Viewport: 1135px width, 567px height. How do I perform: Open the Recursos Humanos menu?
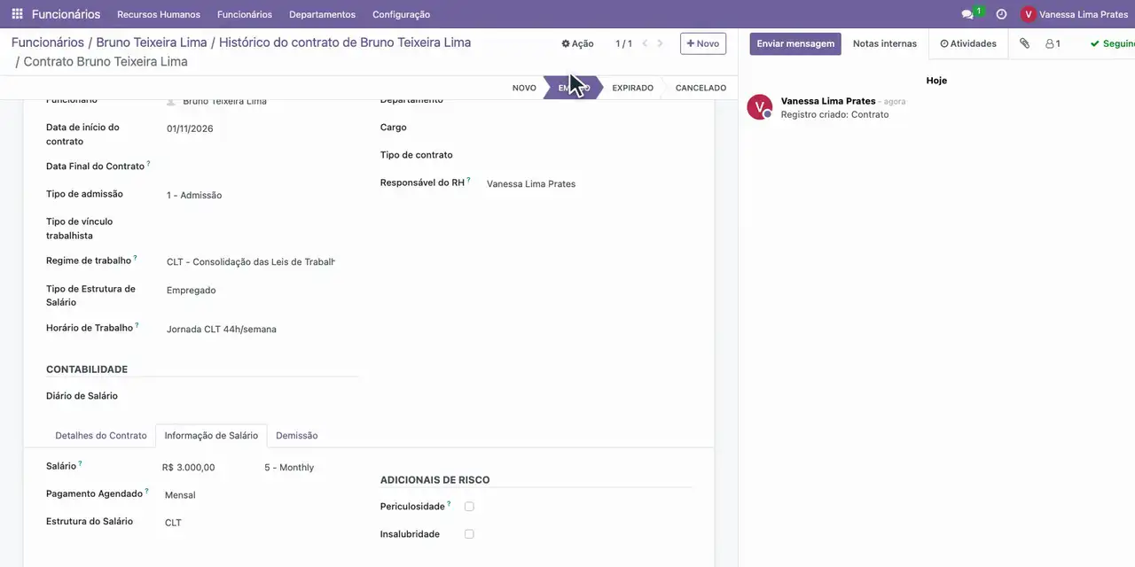click(x=159, y=14)
